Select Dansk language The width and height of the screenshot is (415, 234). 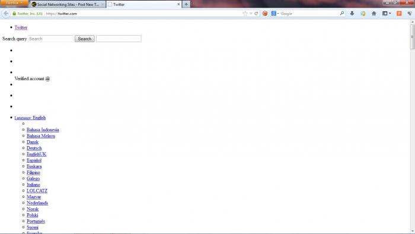click(x=32, y=142)
